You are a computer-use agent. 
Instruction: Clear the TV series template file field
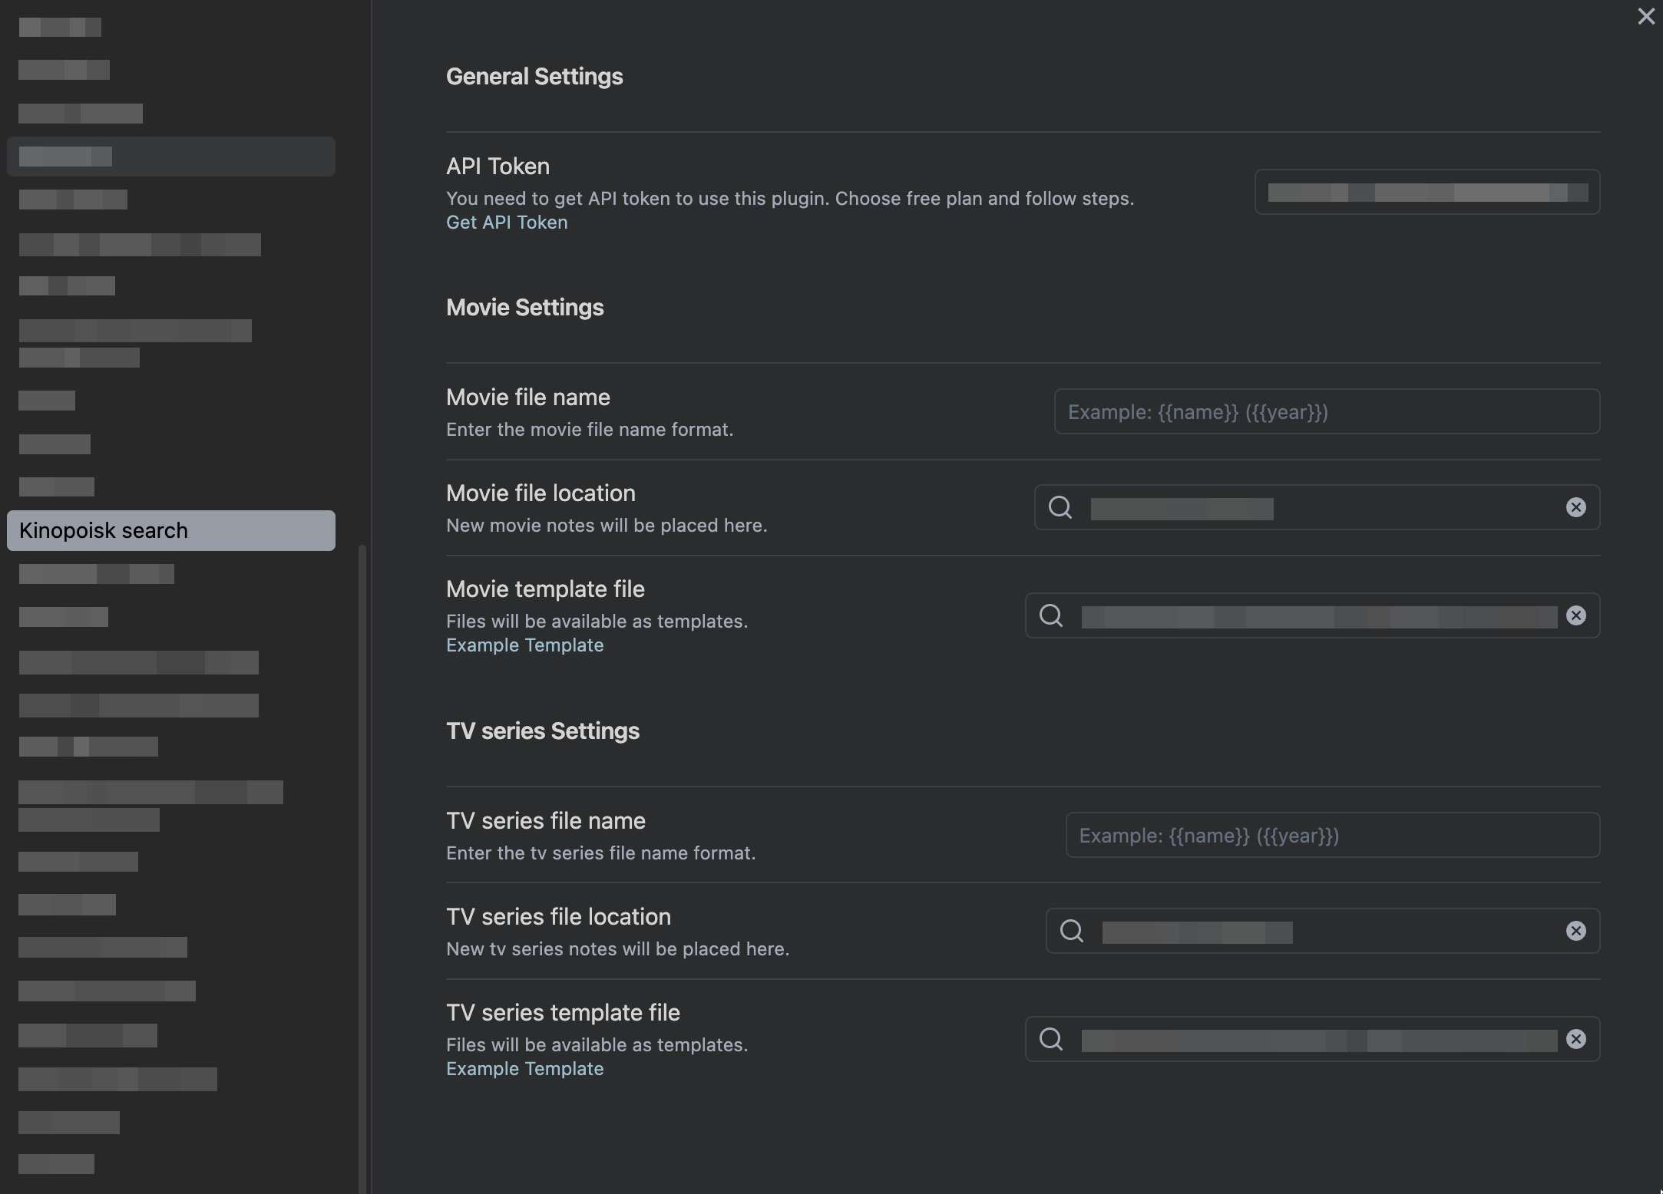click(x=1575, y=1039)
